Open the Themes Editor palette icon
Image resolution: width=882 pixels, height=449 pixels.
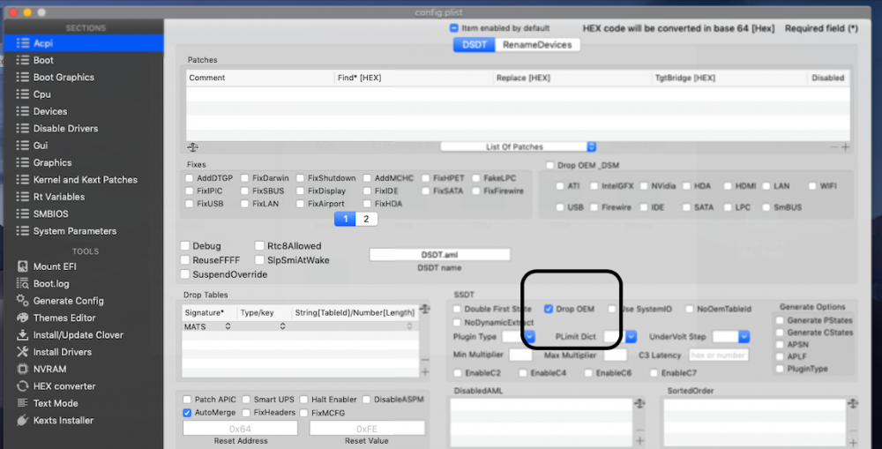click(23, 318)
